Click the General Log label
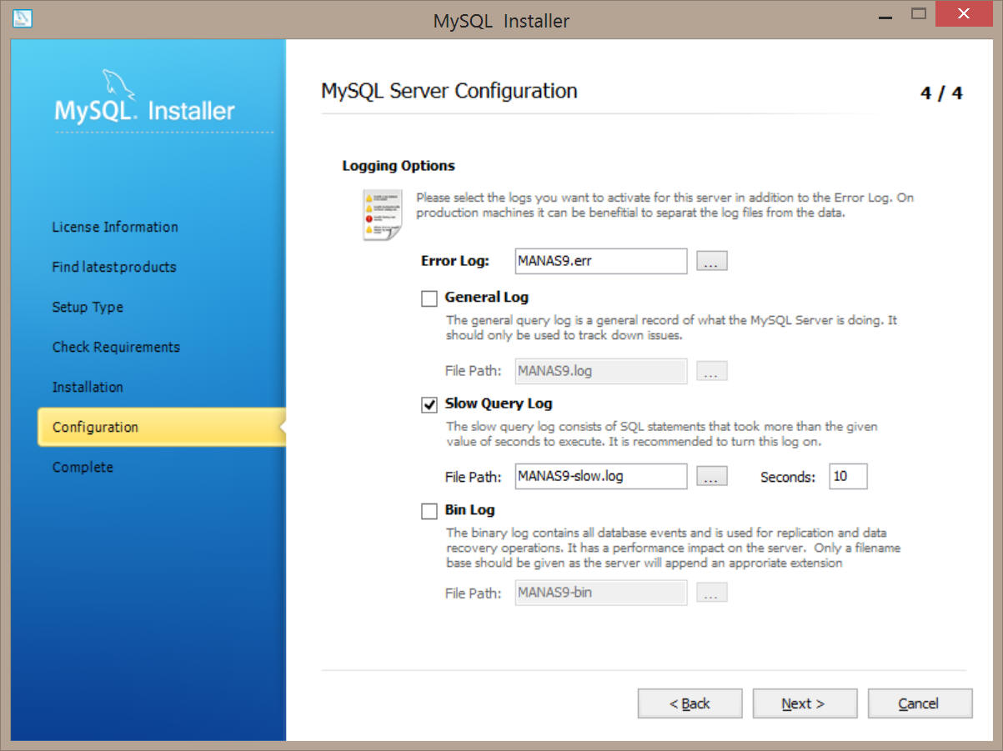 pyautogui.click(x=487, y=297)
